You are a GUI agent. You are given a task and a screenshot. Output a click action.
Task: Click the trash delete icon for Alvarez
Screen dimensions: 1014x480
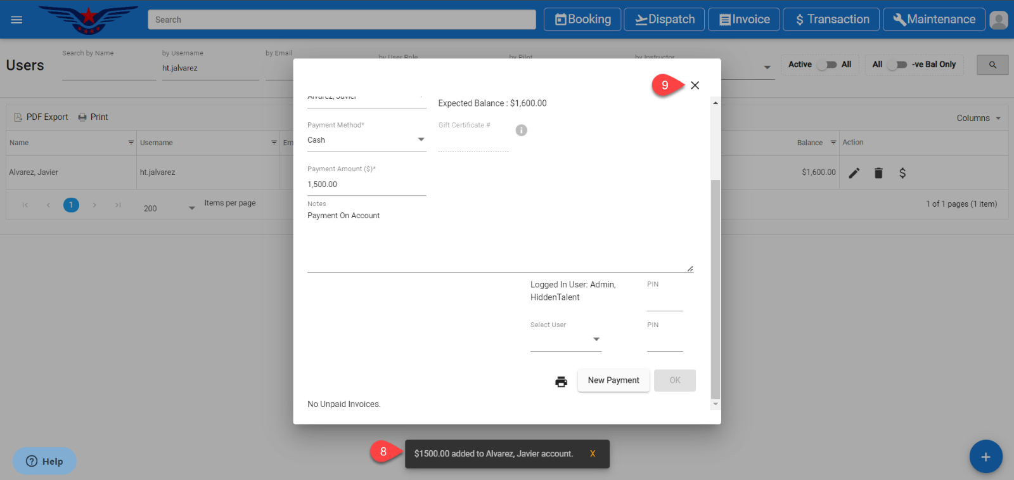click(x=878, y=173)
